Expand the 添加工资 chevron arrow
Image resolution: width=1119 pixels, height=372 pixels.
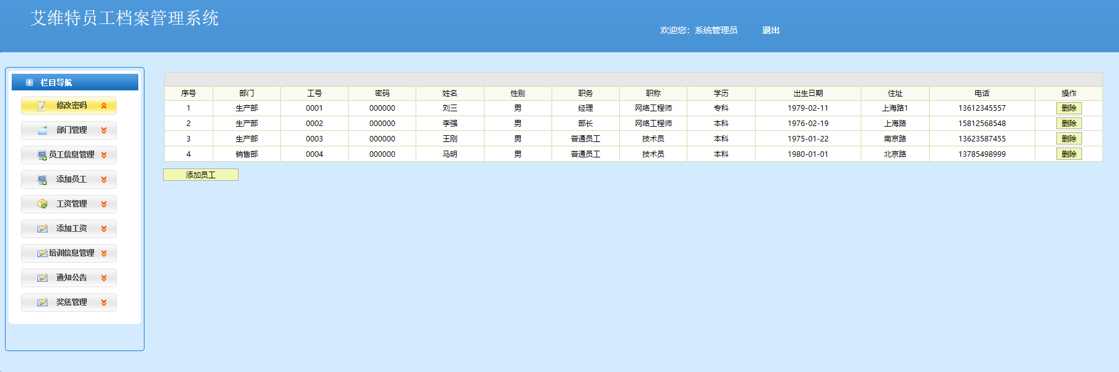pos(104,229)
